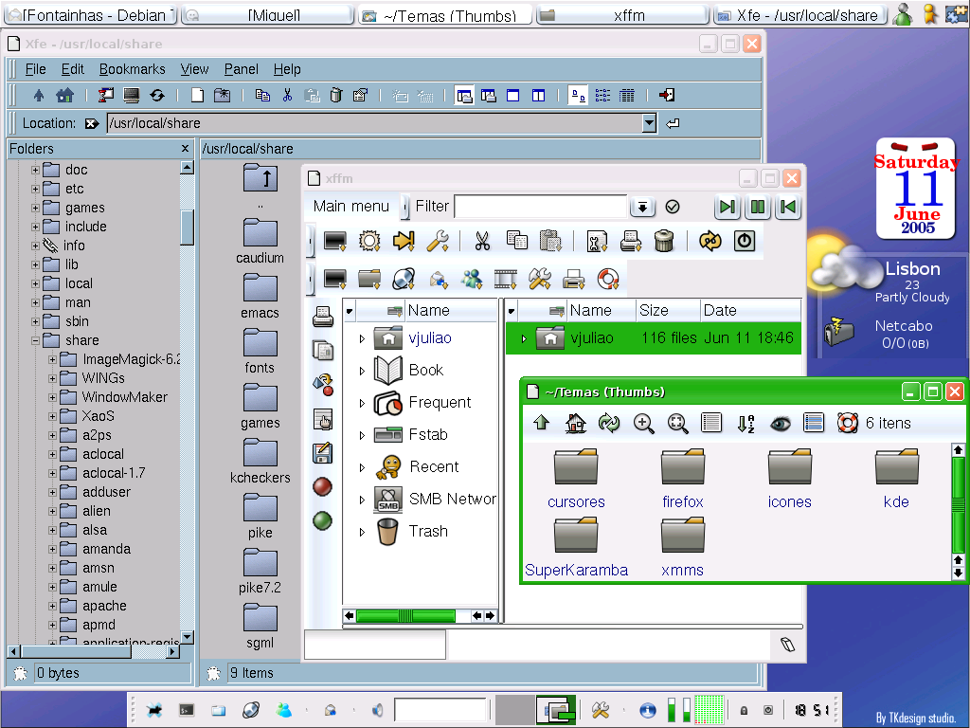Open the Location path dropdown arrow
970x728 pixels.
649,123
